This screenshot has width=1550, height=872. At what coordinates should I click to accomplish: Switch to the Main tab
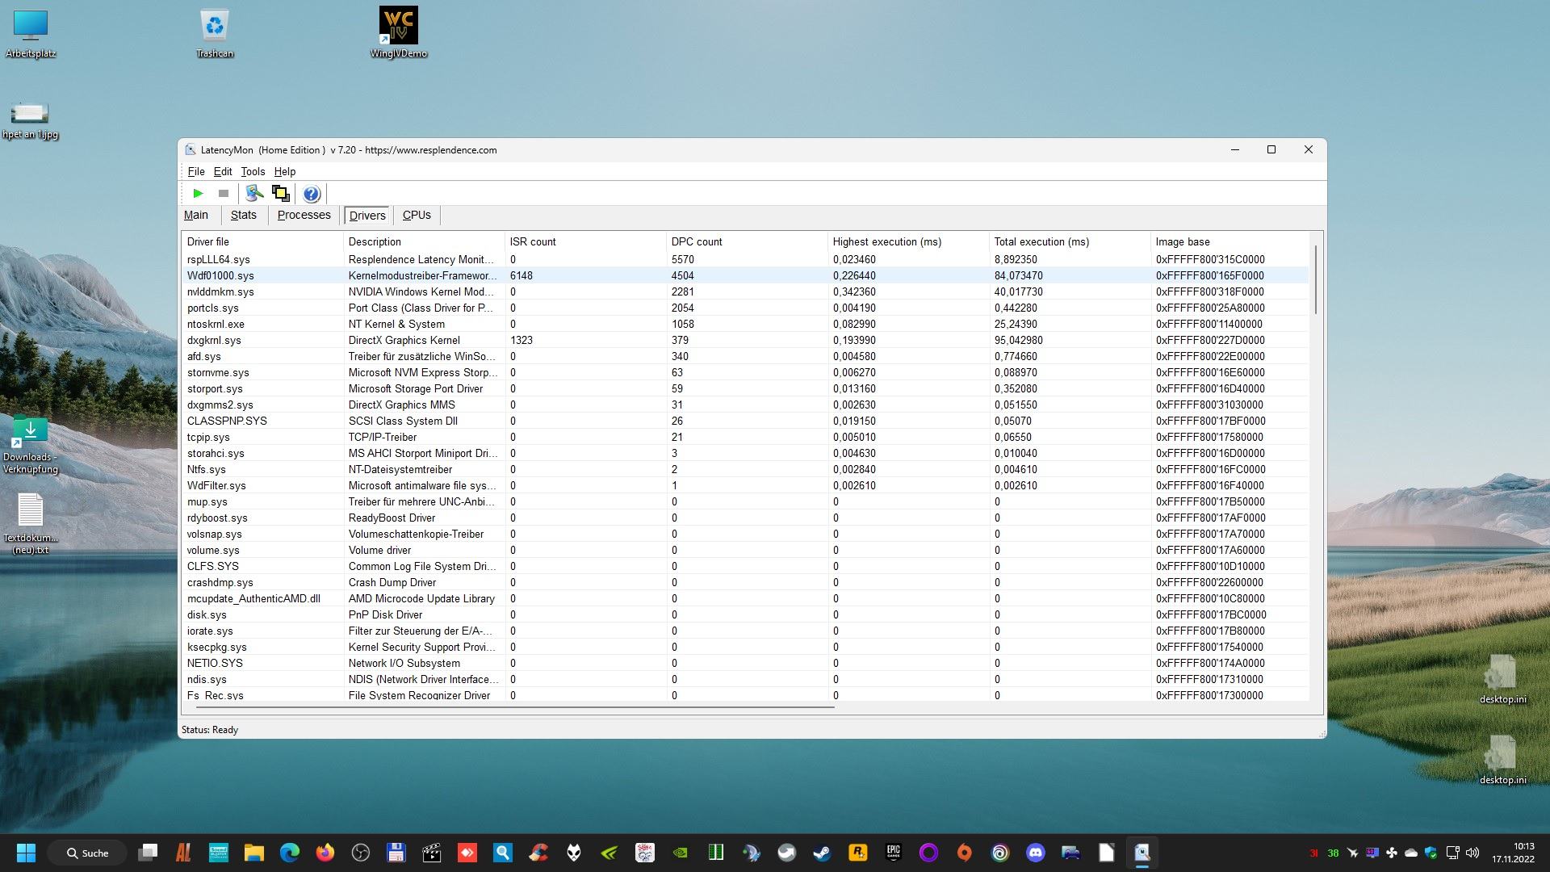[196, 215]
